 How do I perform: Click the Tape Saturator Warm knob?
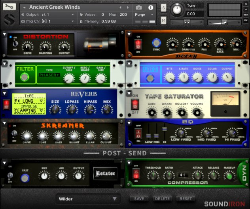click(x=167, y=112)
